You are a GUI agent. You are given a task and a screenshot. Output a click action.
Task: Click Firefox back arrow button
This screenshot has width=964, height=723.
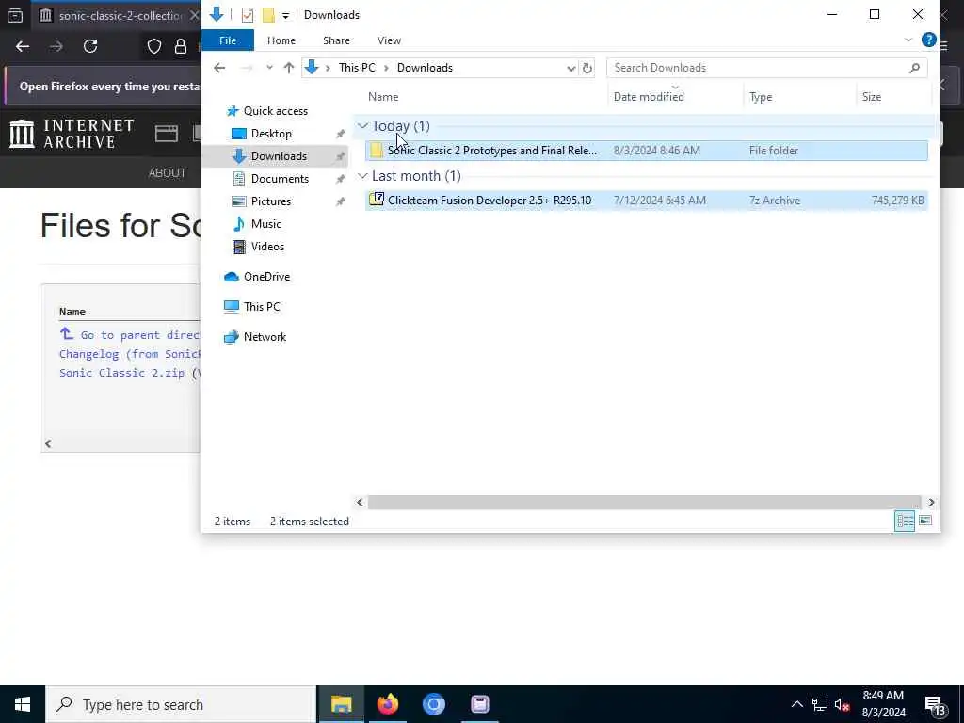pos(23,46)
